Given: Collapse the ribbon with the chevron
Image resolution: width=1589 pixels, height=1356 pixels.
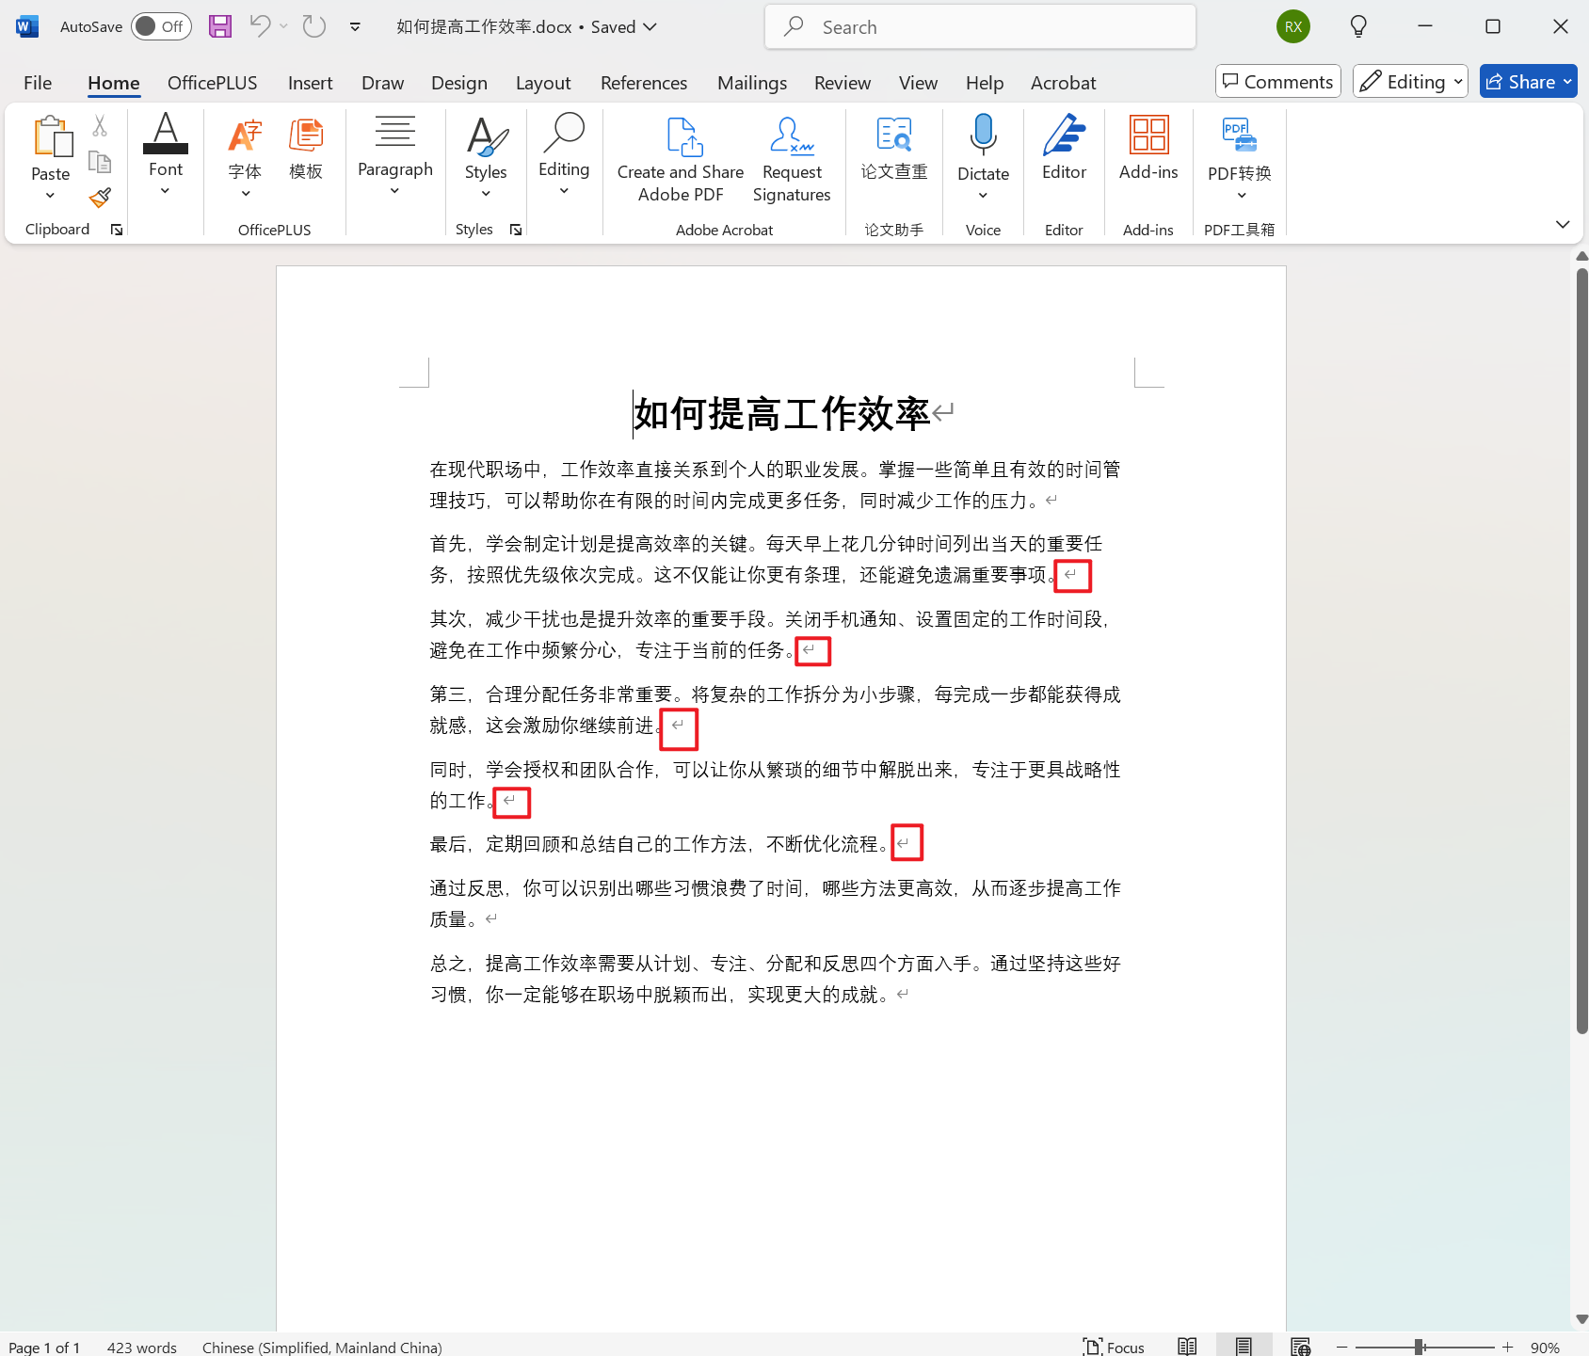Looking at the screenshot, I should [1563, 224].
